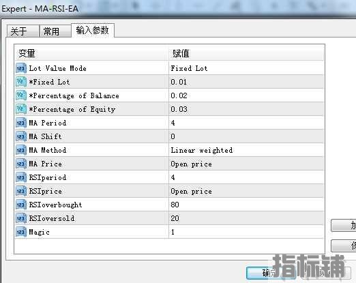Viewport: 356px width, 283px height.
Task: Select the Lot Value Mode variable name
Action: (x=57, y=68)
